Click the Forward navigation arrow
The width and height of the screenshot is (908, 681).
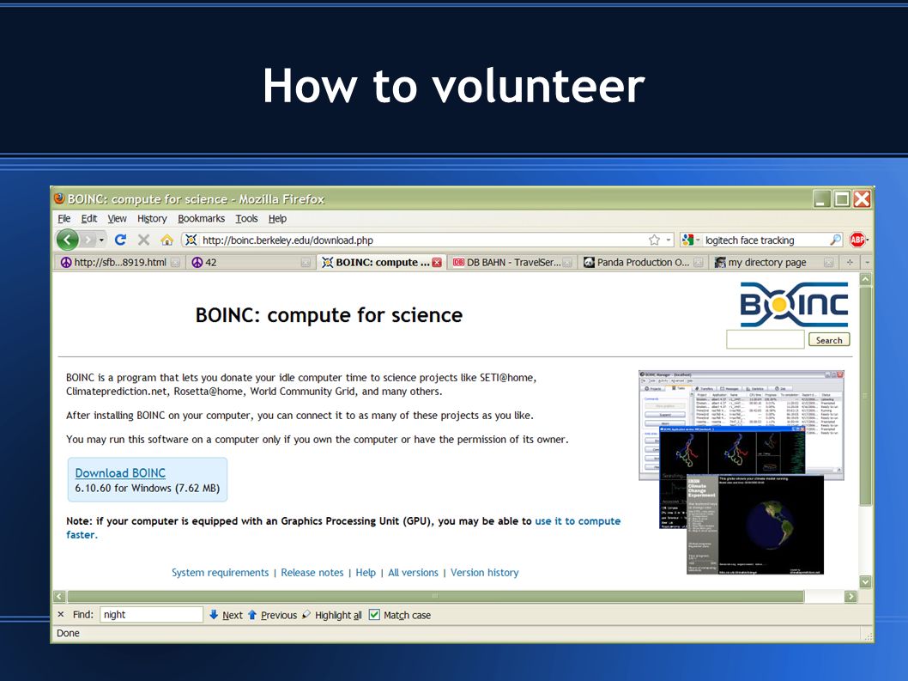pyautogui.click(x=88, y=240)
